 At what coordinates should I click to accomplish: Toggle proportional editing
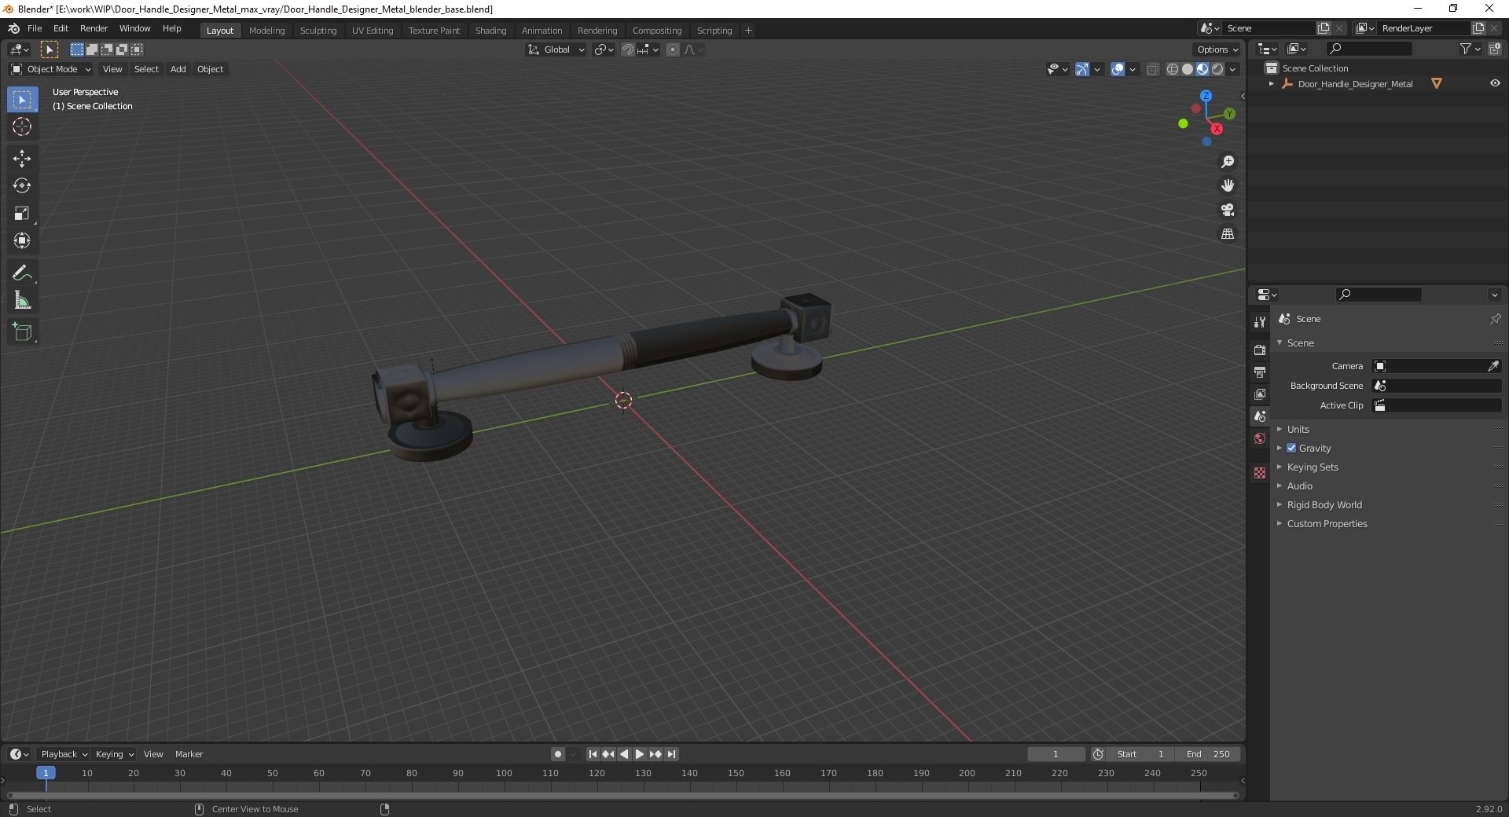(673, 49)
